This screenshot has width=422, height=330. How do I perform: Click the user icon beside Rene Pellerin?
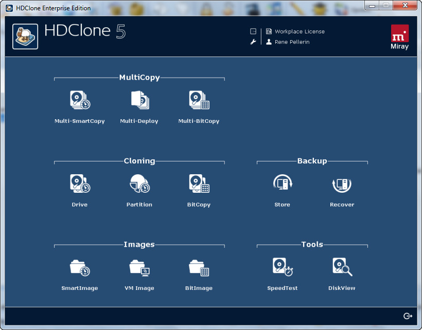pyautogui.click(x=269, y=42)
